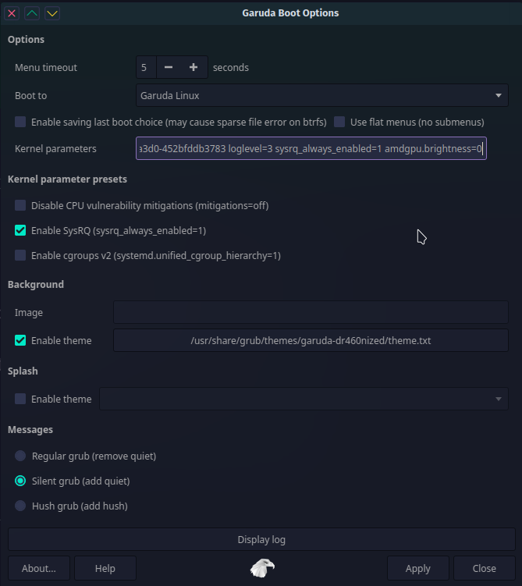The height and width of the screenshot is (586, 522).
Task: Enable cgroups v2 preset checkbox
Action: pos(20,256)
